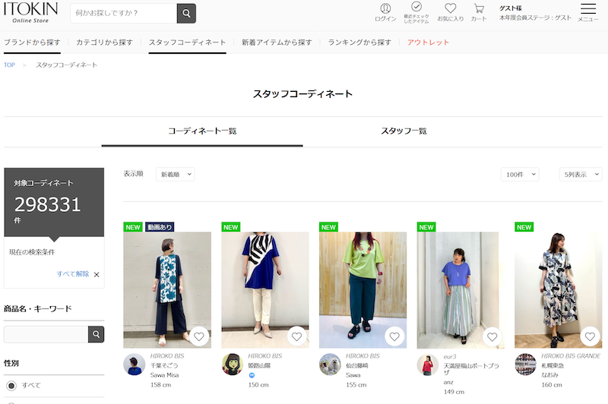Click the 298331 coordinate count
608x404 pixels.
(x=48, y=204)
